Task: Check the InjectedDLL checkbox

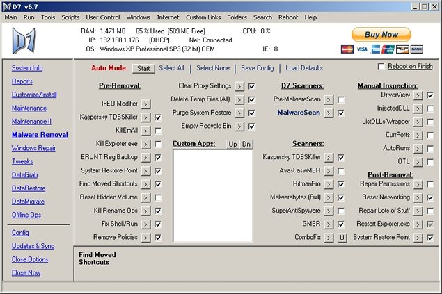Action: click(x=430, y=108)
